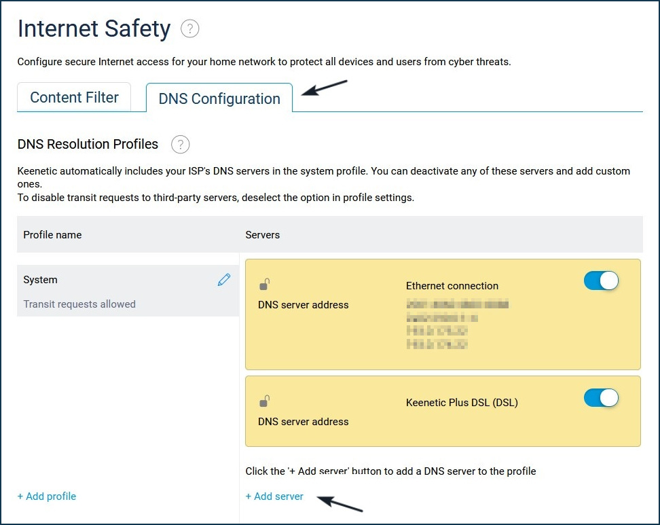This screenshot has width=660, height=525.
Task: Click the Profile name column header
Action: pyautogui.click(x=52, y=235)
